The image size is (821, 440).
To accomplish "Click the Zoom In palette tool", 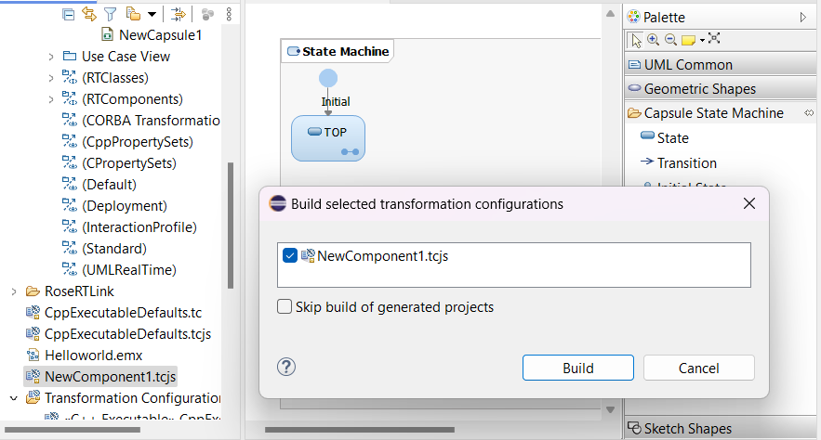I will point(653,40).
